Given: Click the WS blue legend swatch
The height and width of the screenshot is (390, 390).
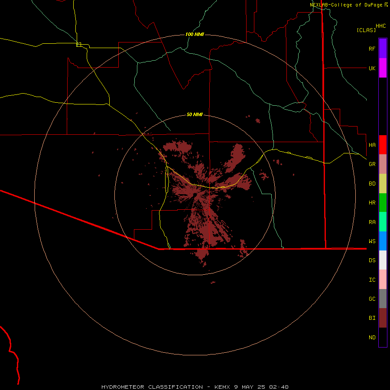Looking at the screenshot, I should point(383,241).
